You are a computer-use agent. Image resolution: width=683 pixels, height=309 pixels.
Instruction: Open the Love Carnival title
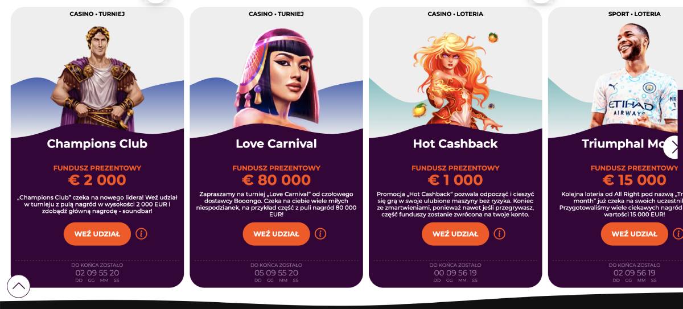pos(276,144)
